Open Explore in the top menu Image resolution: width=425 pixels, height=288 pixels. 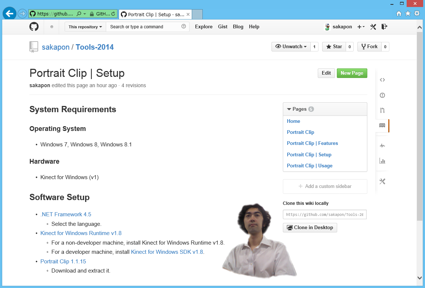[x=204, y=26]
